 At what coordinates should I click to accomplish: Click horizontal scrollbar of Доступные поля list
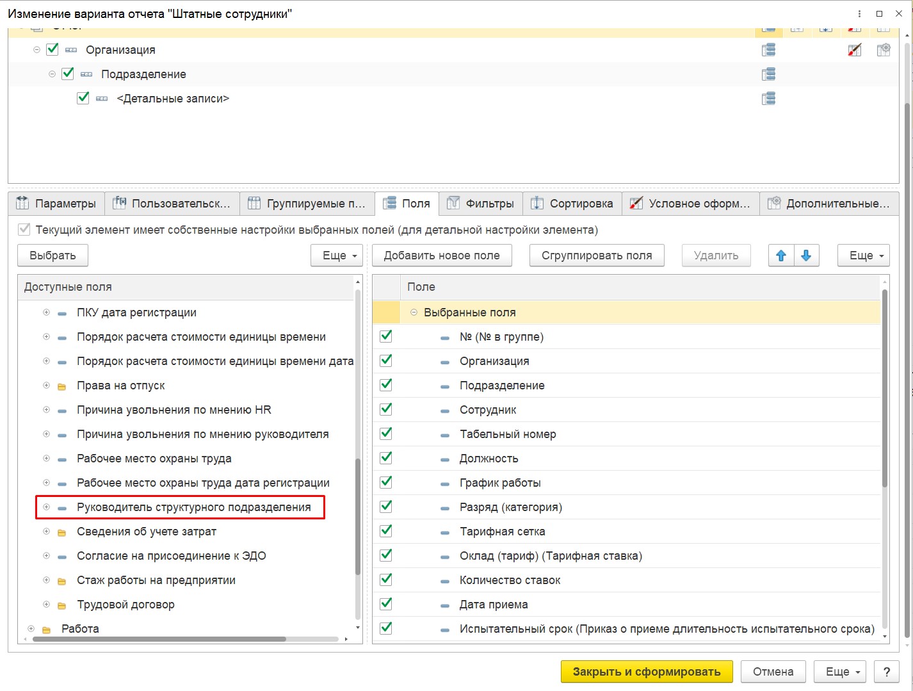tap(160, 639)
